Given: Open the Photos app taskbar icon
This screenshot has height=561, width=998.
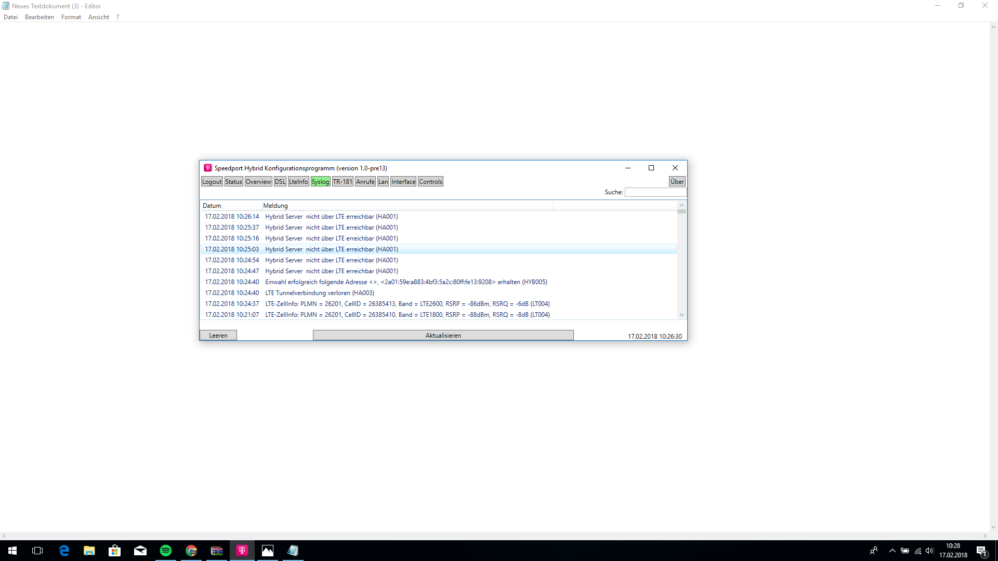Looking at the screenshot, I should point(268,551).
